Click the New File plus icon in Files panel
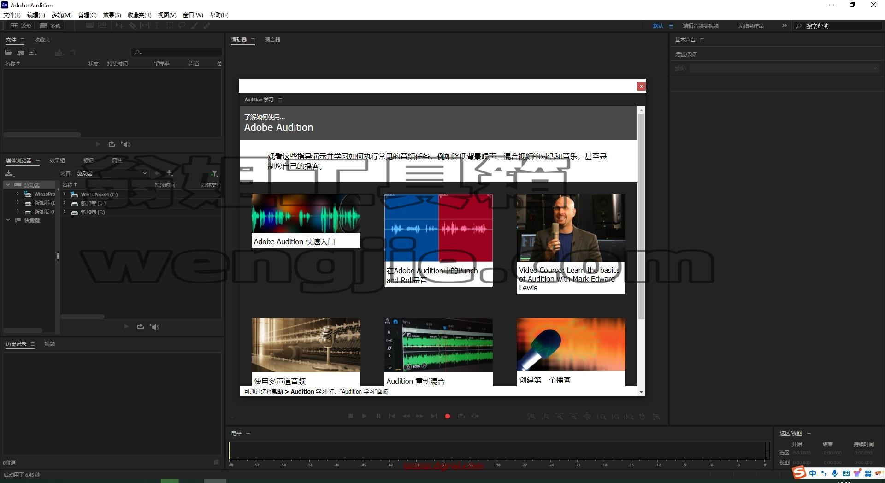This screenshot has width=885, height=483. tap(33, 53)
